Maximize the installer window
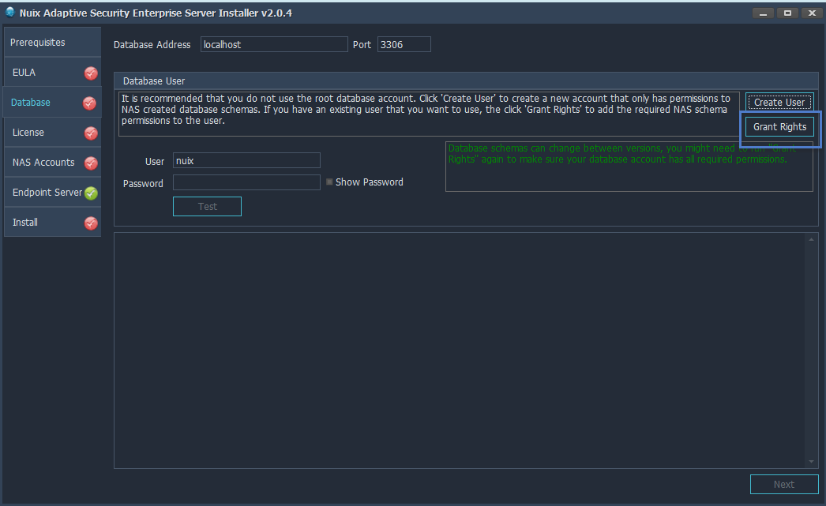Screen dimensions: 826x506 tap(787, 13)
